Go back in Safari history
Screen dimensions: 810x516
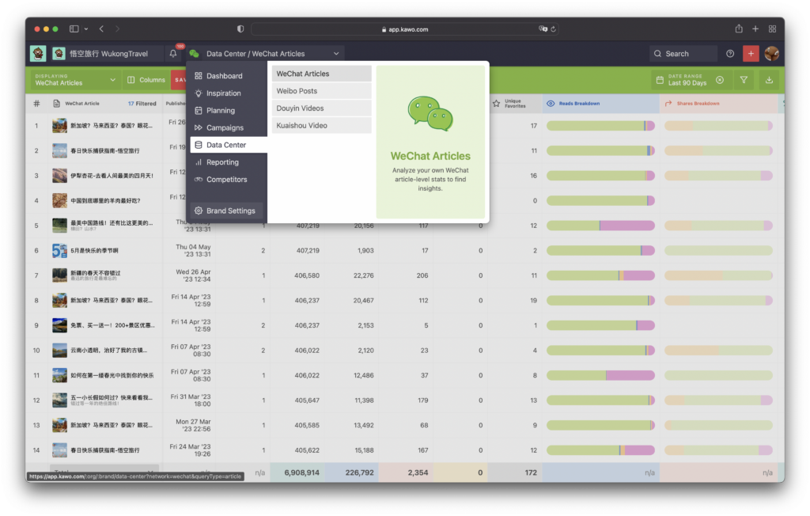tap(101, 29)
